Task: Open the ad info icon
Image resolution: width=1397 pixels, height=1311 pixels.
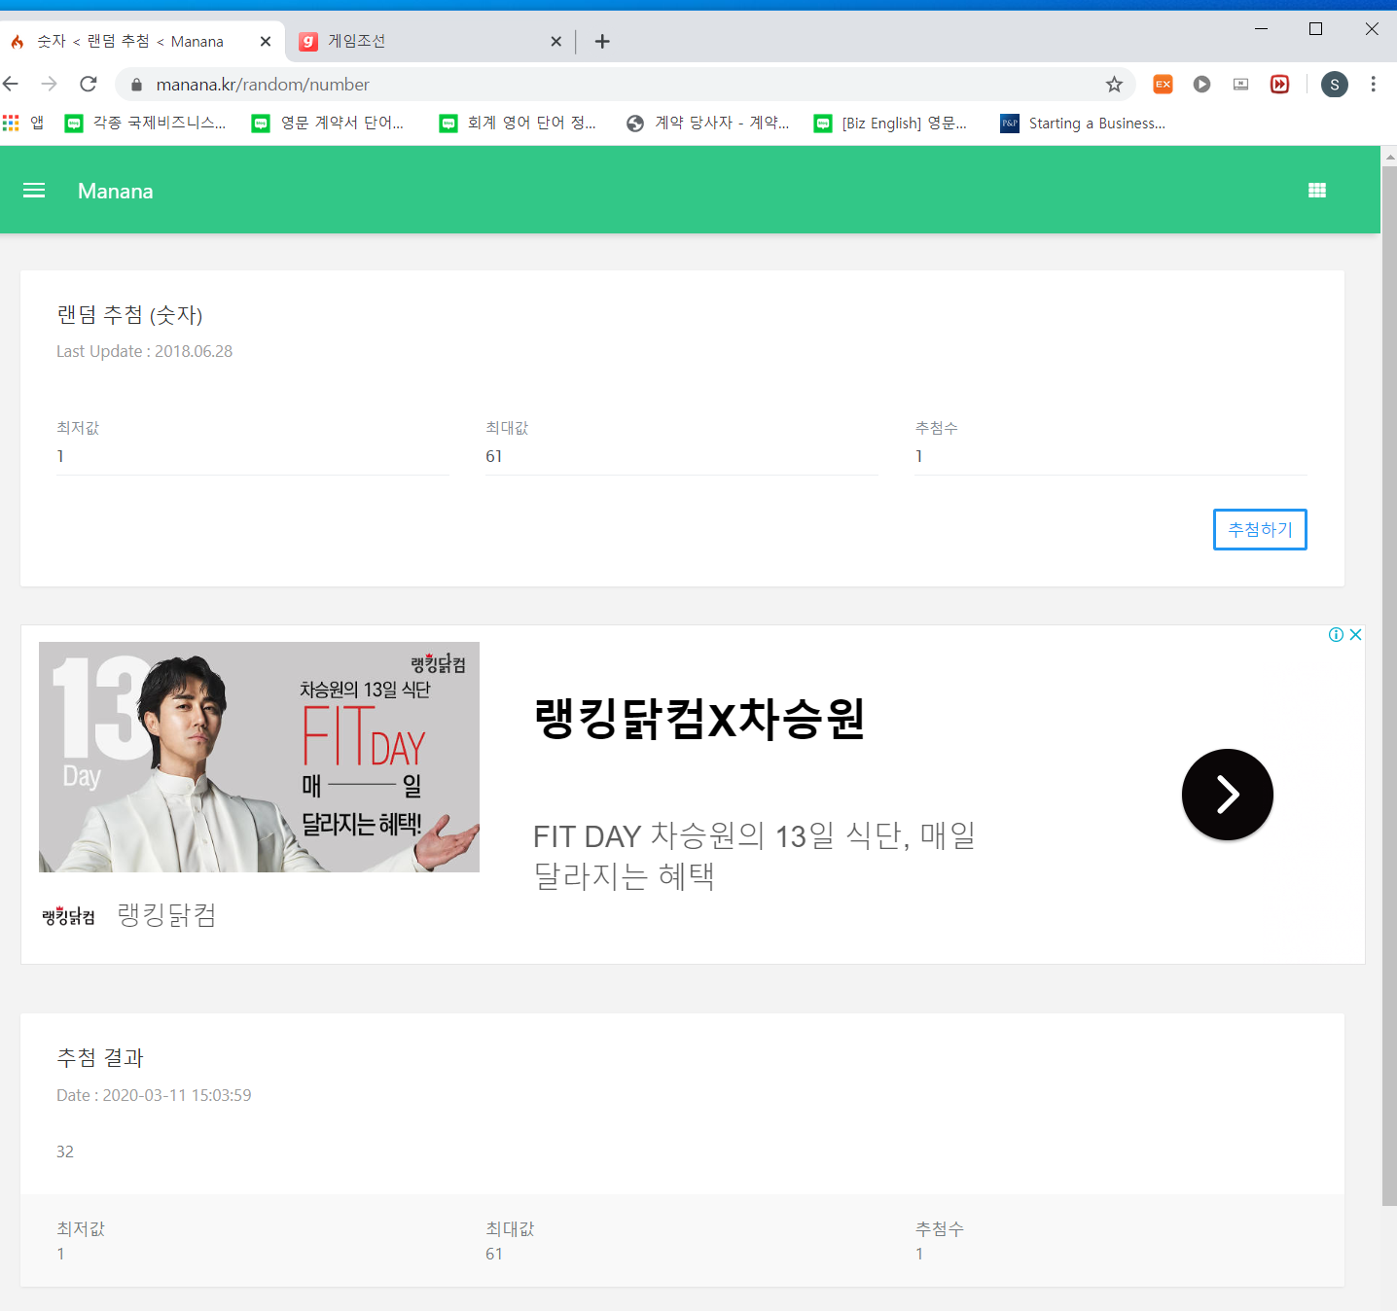Action: pos(1336,635)
